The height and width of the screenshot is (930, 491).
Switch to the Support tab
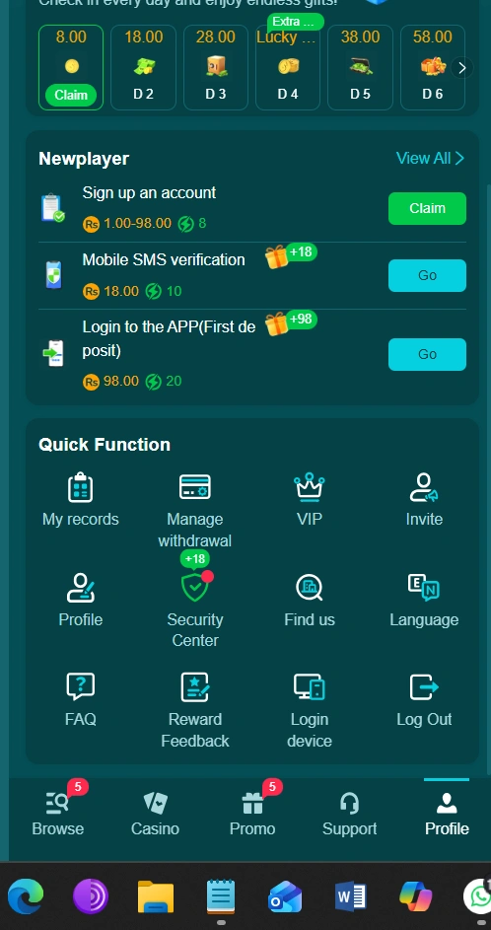[x=350, y=815]
